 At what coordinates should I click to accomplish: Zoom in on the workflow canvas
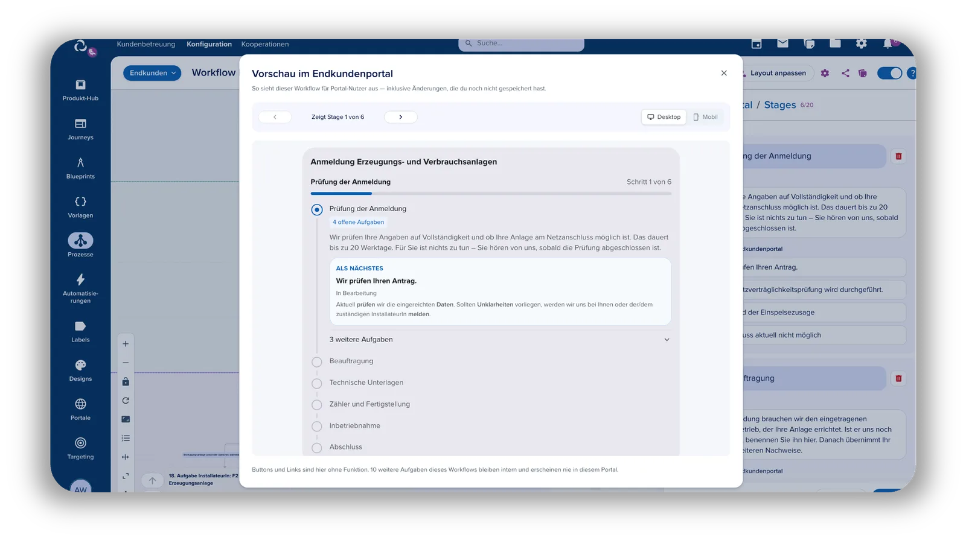pyautogui.click(x=126, y=344)
